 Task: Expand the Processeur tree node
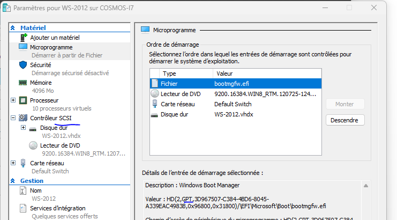point(13,100)
